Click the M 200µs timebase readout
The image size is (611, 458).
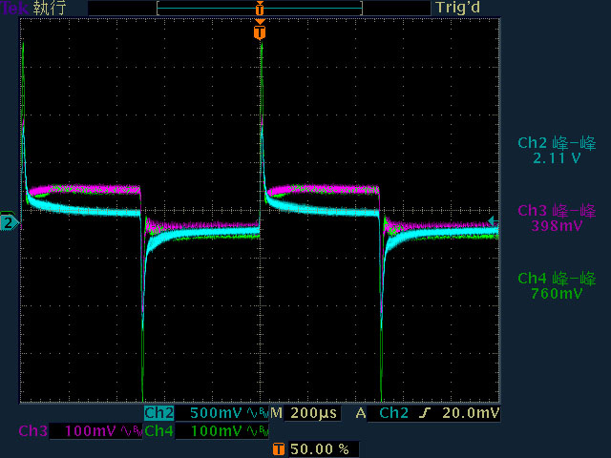[x=305, y=413]
